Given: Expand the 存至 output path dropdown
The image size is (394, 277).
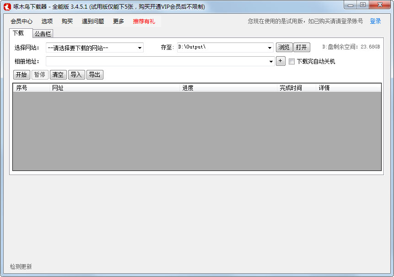Looking at the screenshot, I should pyautogui.click(x=270, y=48).
